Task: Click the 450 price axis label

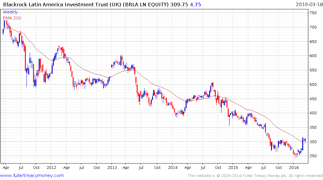Action: pyautogui.click(x=313, y=99)
